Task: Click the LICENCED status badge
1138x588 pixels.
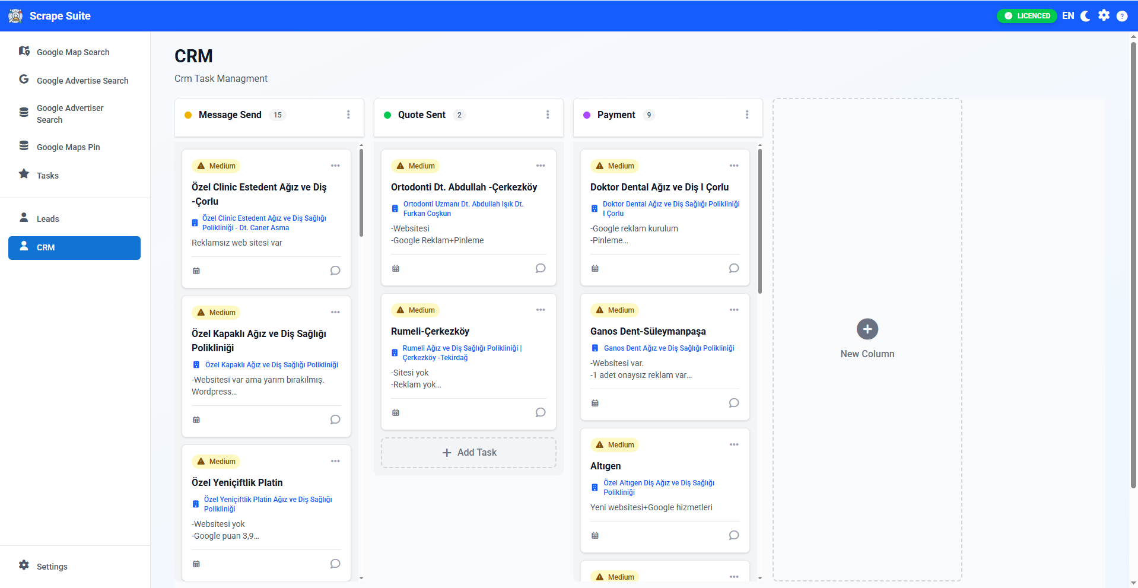Action: pos(1027,16)
